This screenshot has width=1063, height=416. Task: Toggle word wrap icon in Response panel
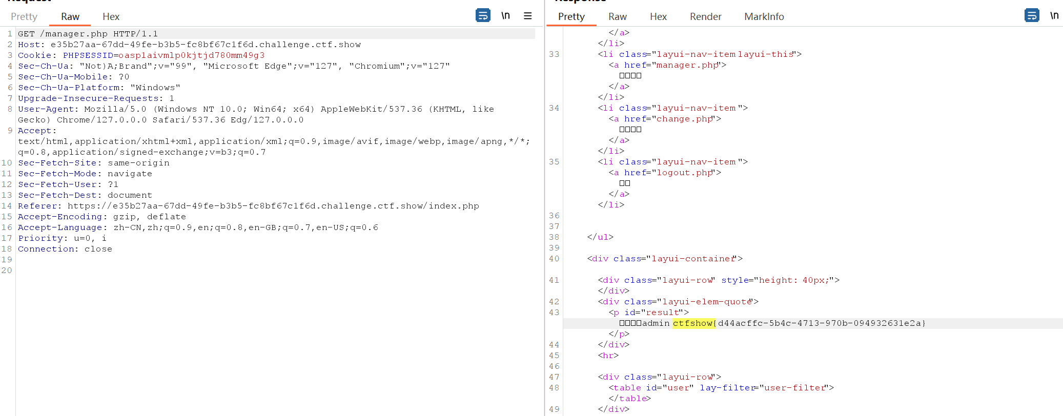pyautogui.click(x=1031, y=15)
